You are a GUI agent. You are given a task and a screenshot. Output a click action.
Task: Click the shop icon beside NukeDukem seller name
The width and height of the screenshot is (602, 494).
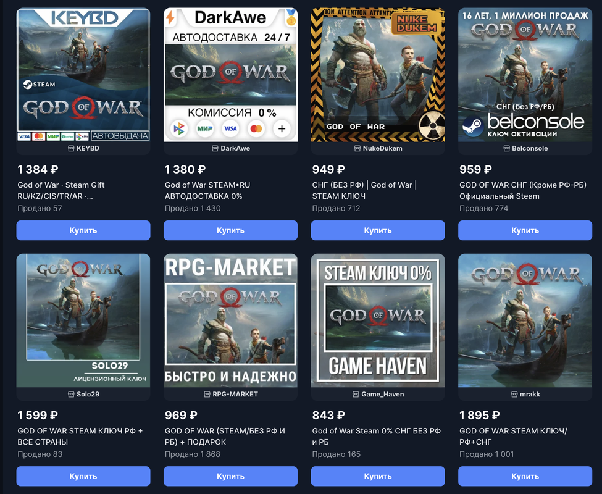(x=357, y=149)
